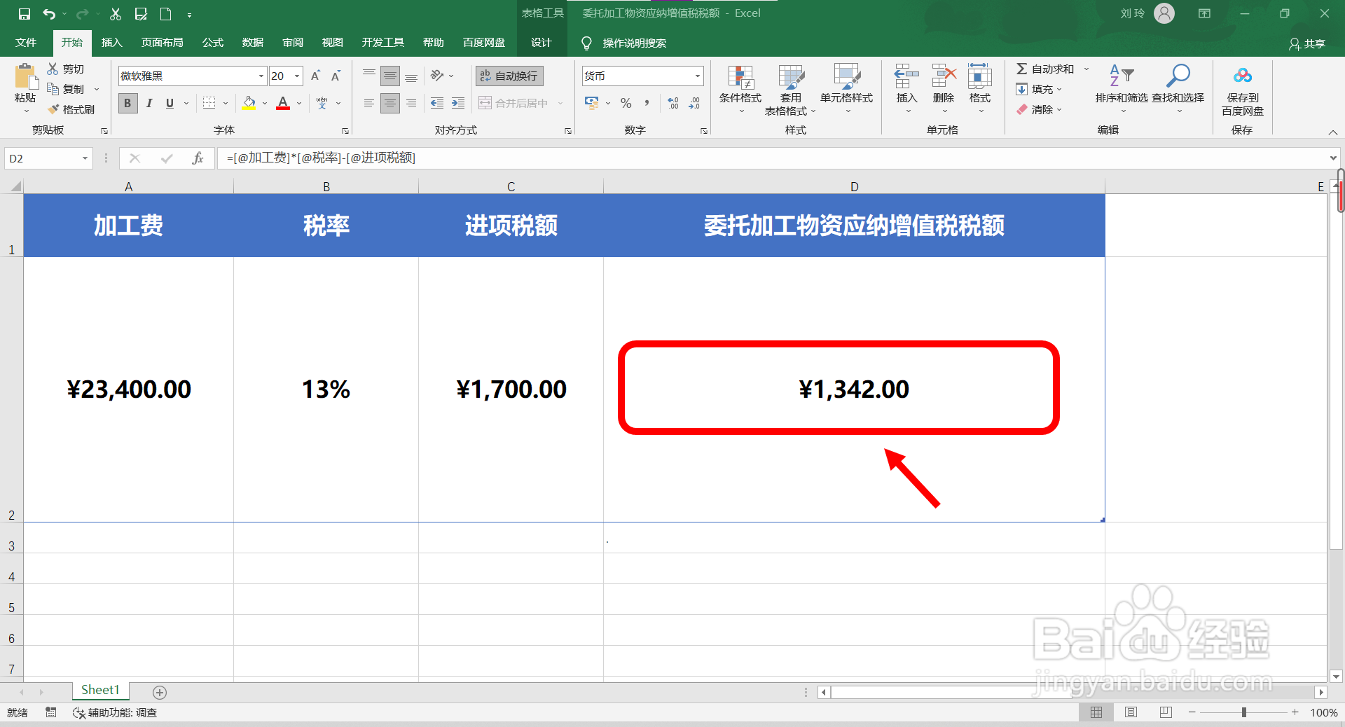Image resolution: width=1345 pixels, height=727 pixels.
Task: Switch to Formulas (公式) tab
Action: coord(213,43)
